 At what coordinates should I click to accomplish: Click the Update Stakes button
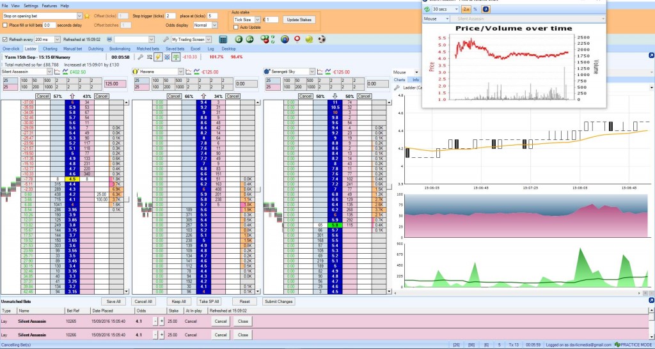click(x=299, y=20)
